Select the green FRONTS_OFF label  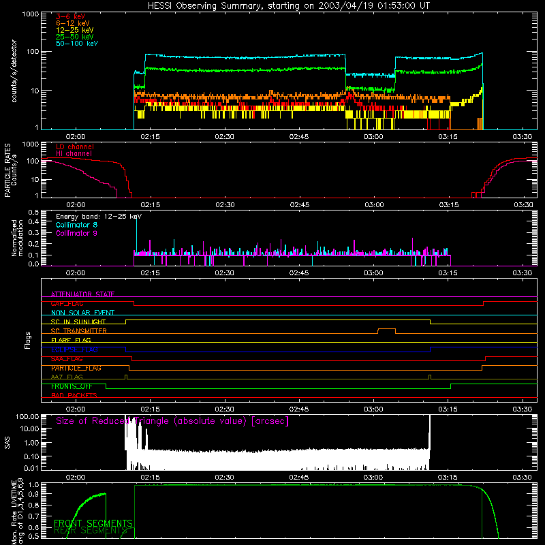tap(72, 386)
